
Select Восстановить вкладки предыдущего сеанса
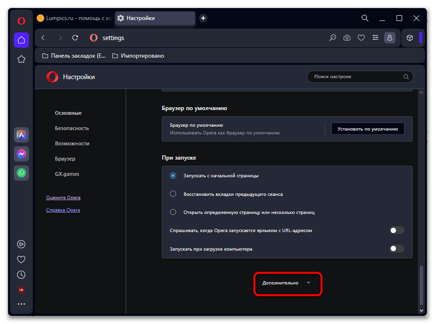coord(173,194)
